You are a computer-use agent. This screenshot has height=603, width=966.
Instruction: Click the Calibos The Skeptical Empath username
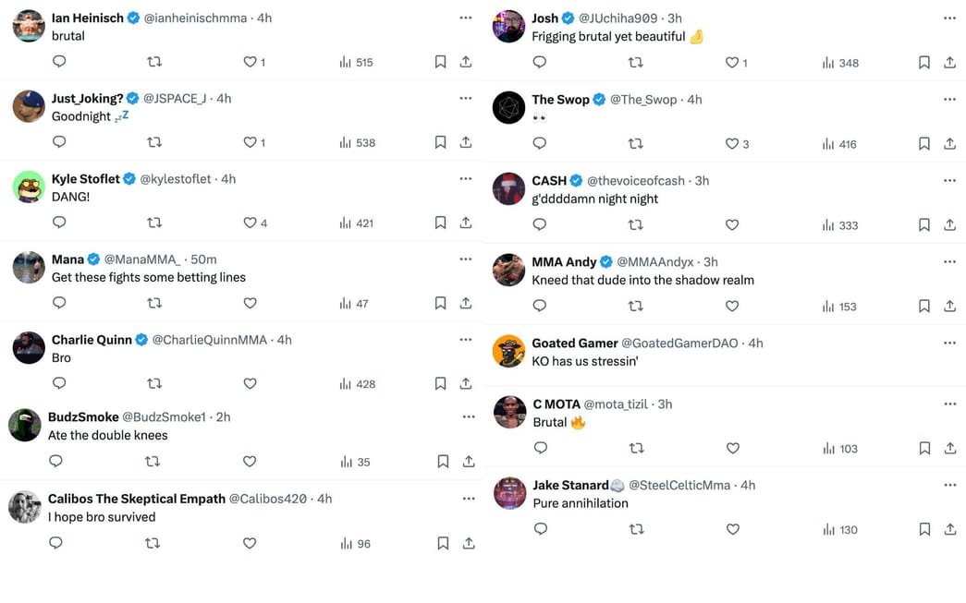pyautogui.click(x=137, y=499)
